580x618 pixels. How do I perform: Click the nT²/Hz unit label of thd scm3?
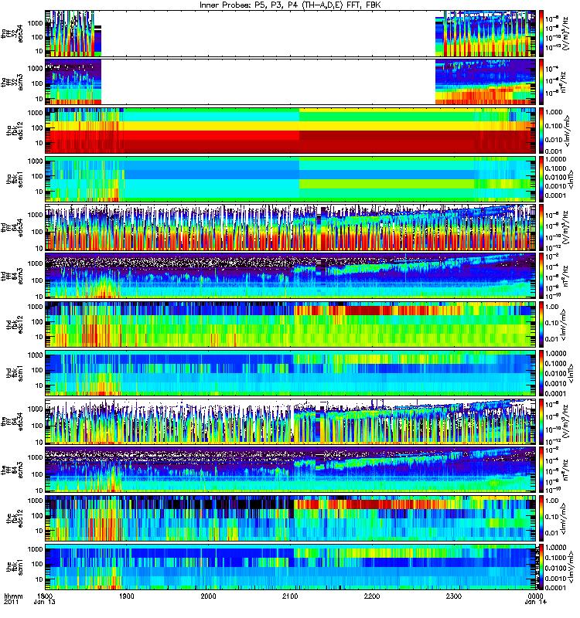coord(565,276)
